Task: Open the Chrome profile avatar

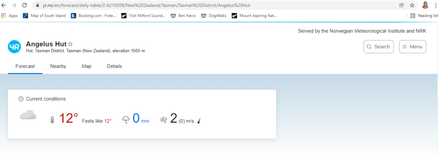Action: (x=425, y=5)
